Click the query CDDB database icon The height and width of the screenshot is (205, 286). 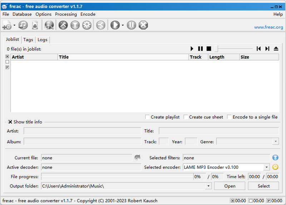tap(49, 25)
